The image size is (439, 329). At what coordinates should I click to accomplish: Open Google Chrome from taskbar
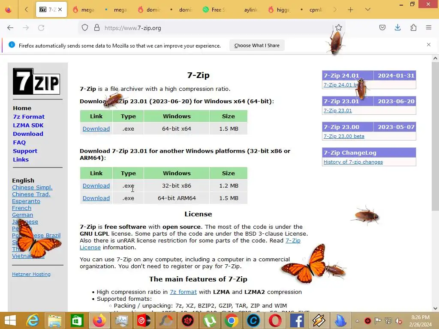tap(231, 320)
